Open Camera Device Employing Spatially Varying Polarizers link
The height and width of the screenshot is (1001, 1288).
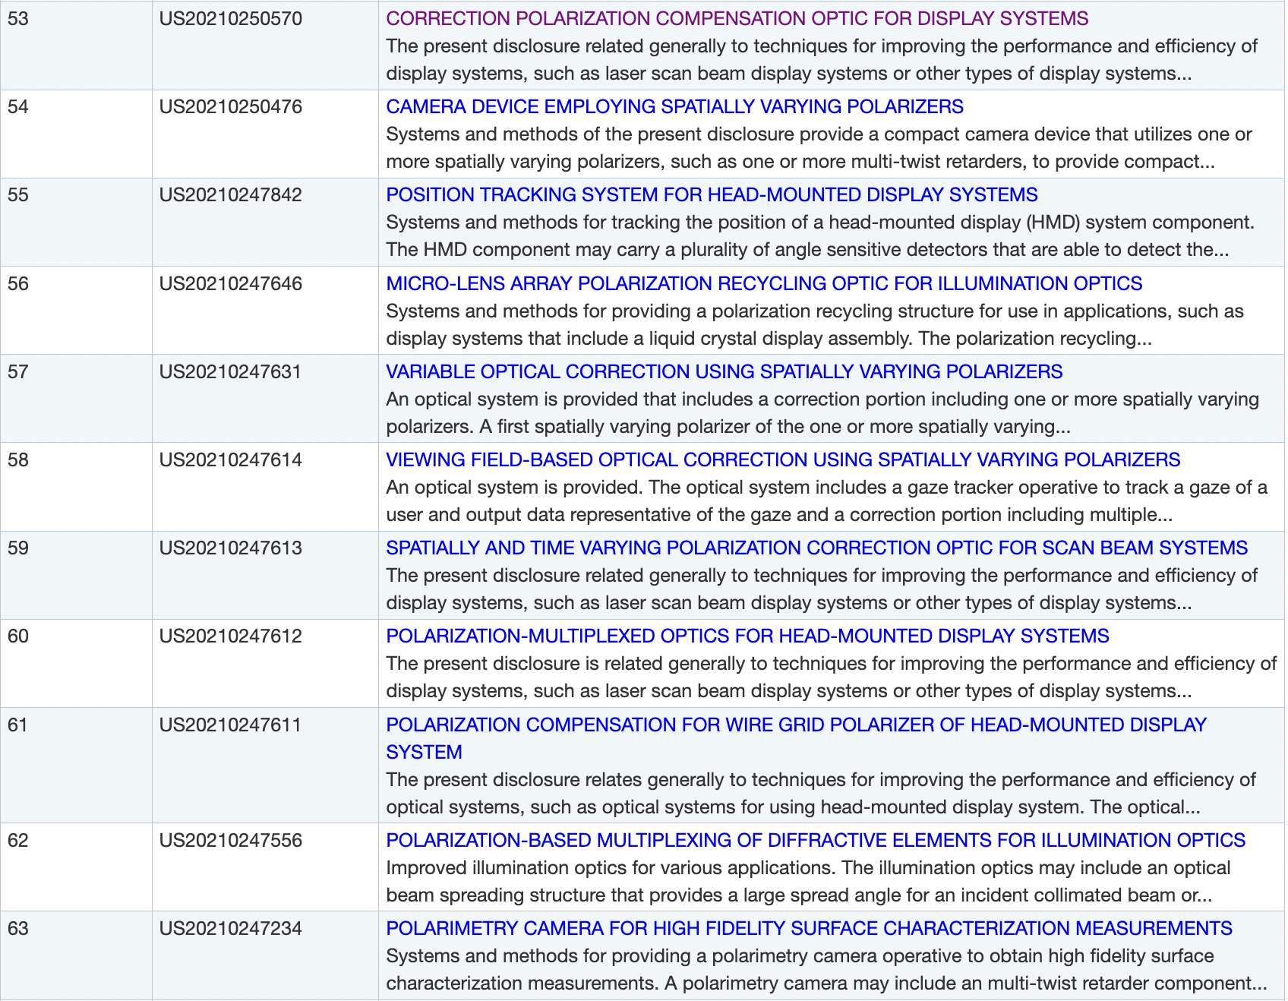[674, 106]
